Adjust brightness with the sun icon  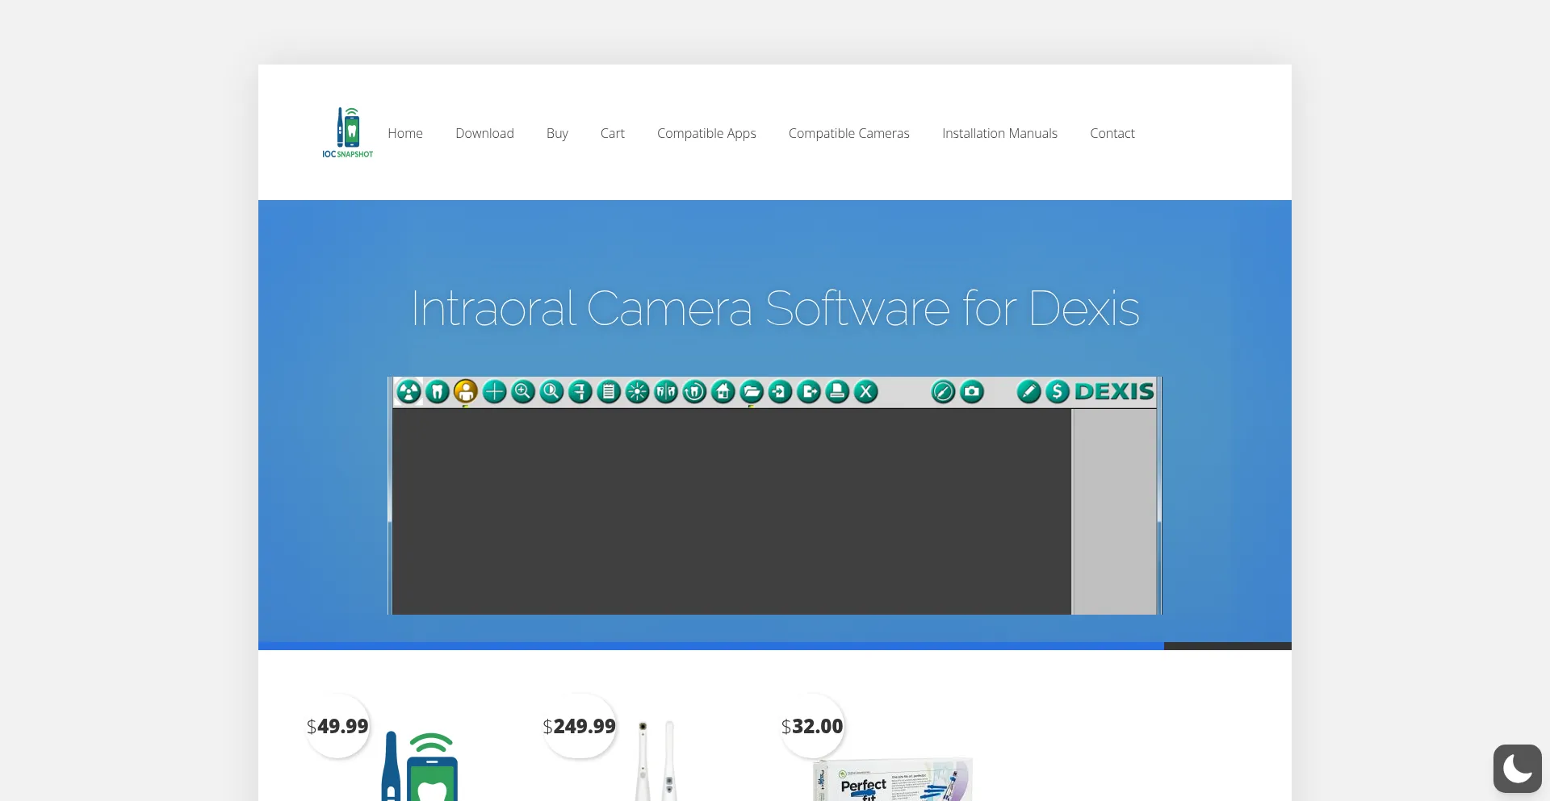click(x=638, y=392)
